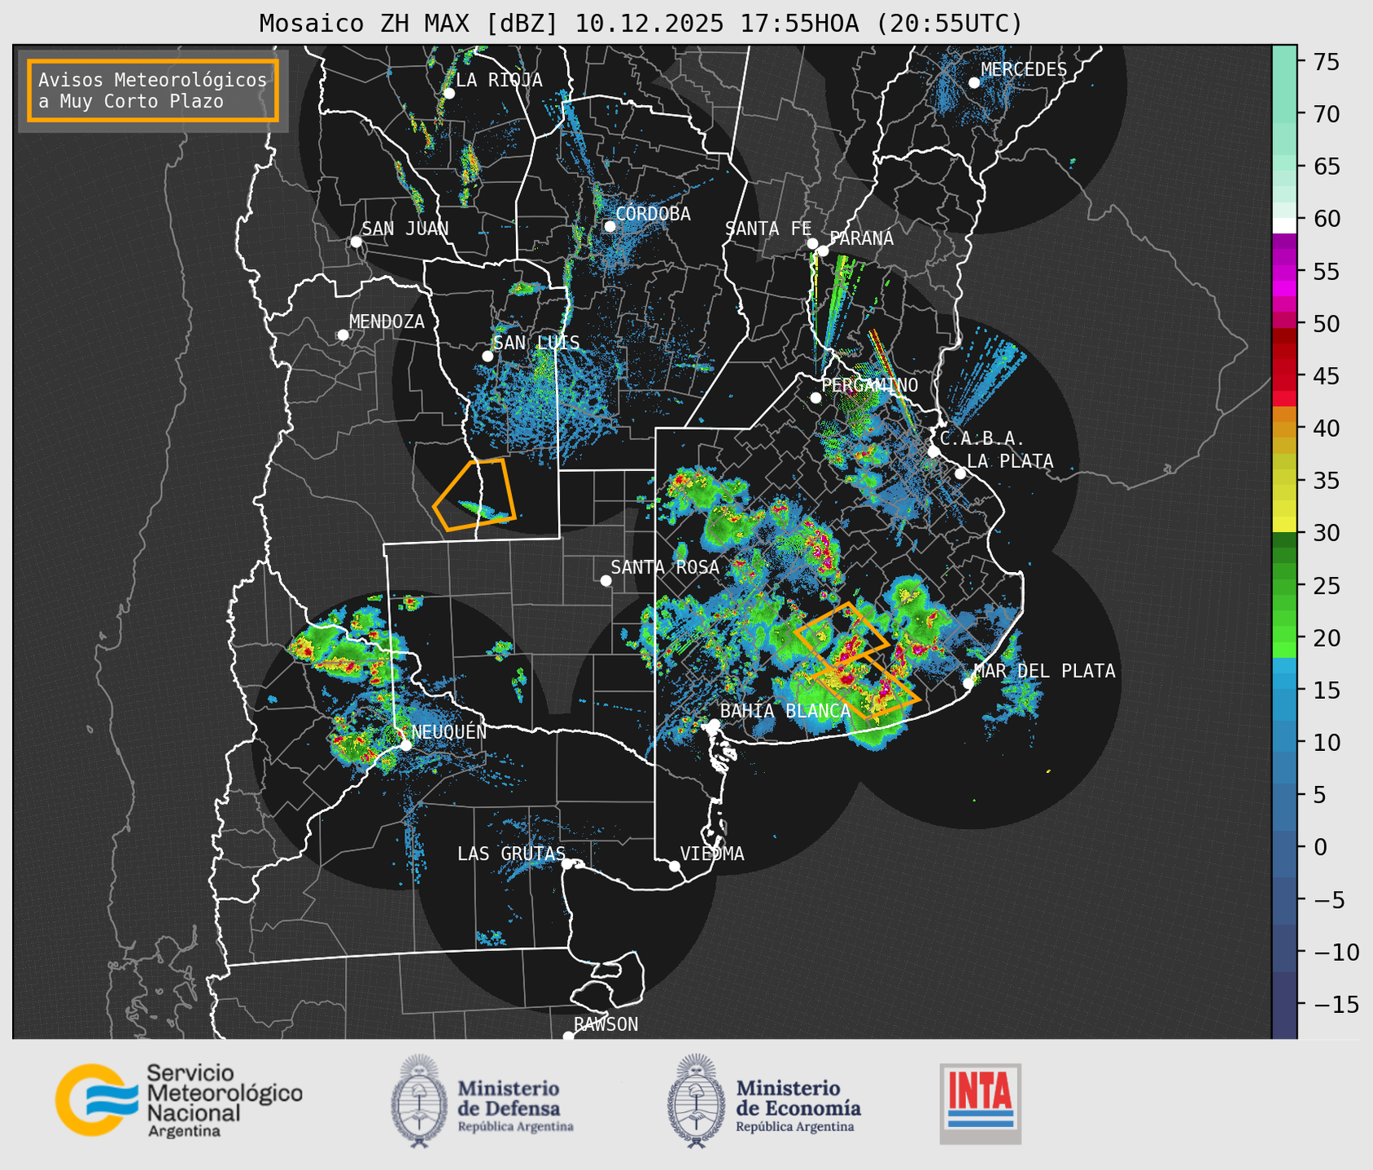Image resolution: width=1373 pixels, height=1170 pixels.
Task: Click the PERGAMINO city label
Action: tap(869, 385)
